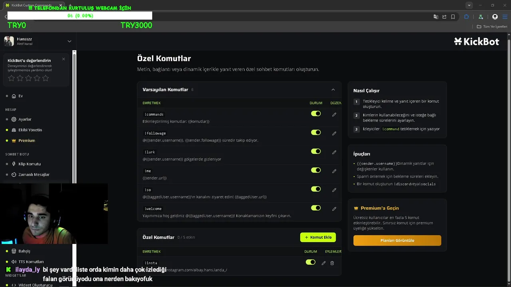511x287 pixels.
Task: Click the !lurk command name
Action: pyautogui.click(x=150, y=152)
